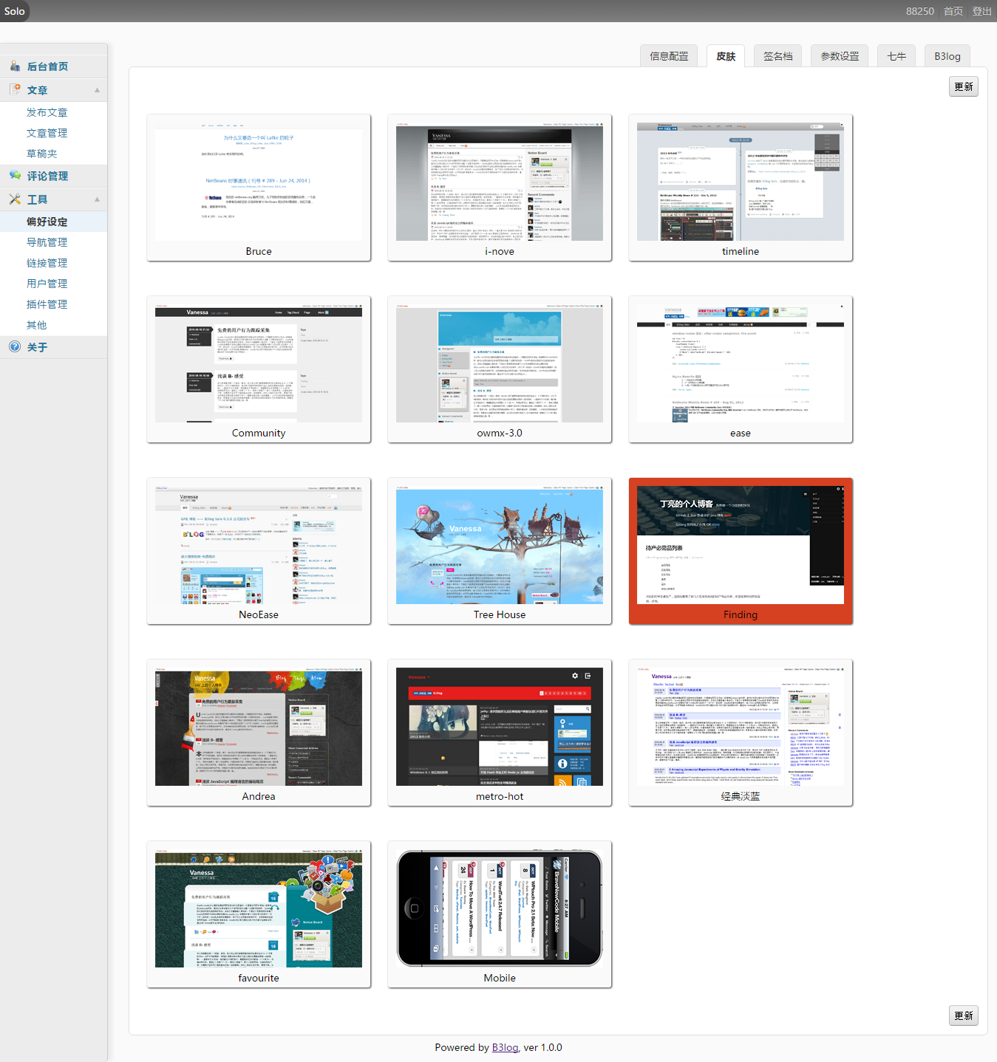Choose the Tree House skin thumbnail
Viewport: 997px width, 1062px height.
tap(500, 546)
